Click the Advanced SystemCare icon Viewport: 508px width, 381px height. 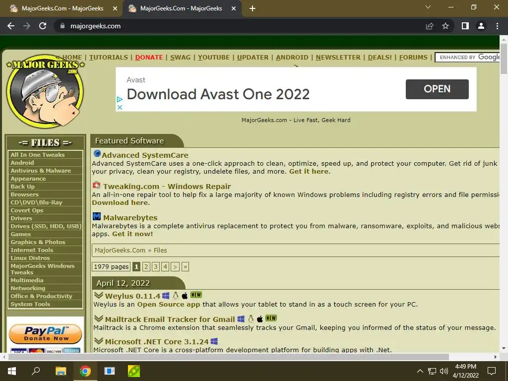coord(97,153)
